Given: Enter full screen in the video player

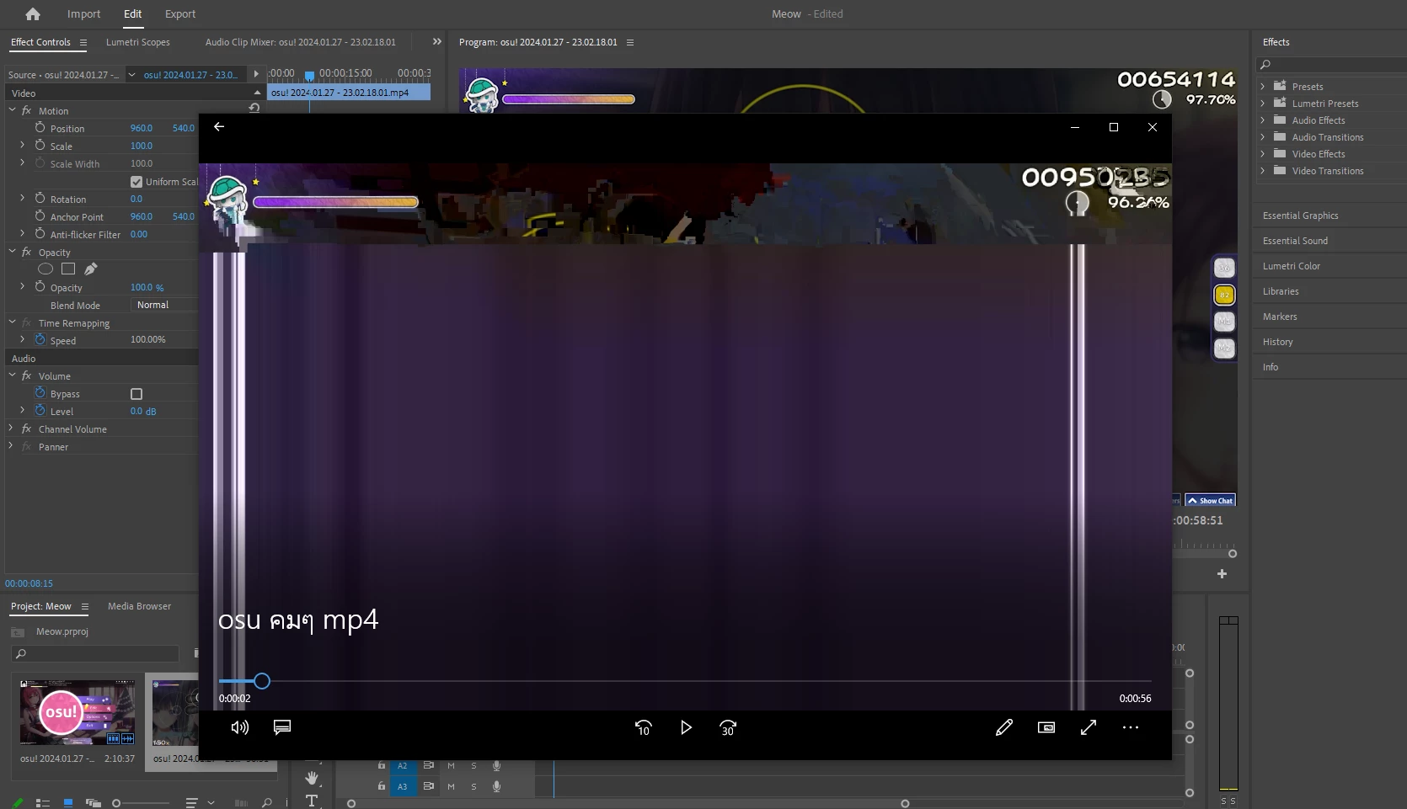Looking at the screenshot, I should [1089, 727].
